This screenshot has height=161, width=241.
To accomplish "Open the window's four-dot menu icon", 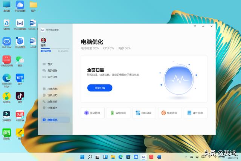I will pos(195,27).
